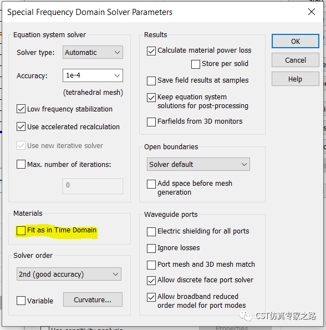Enable the Variable solver order checkbox

click(21, 301)
